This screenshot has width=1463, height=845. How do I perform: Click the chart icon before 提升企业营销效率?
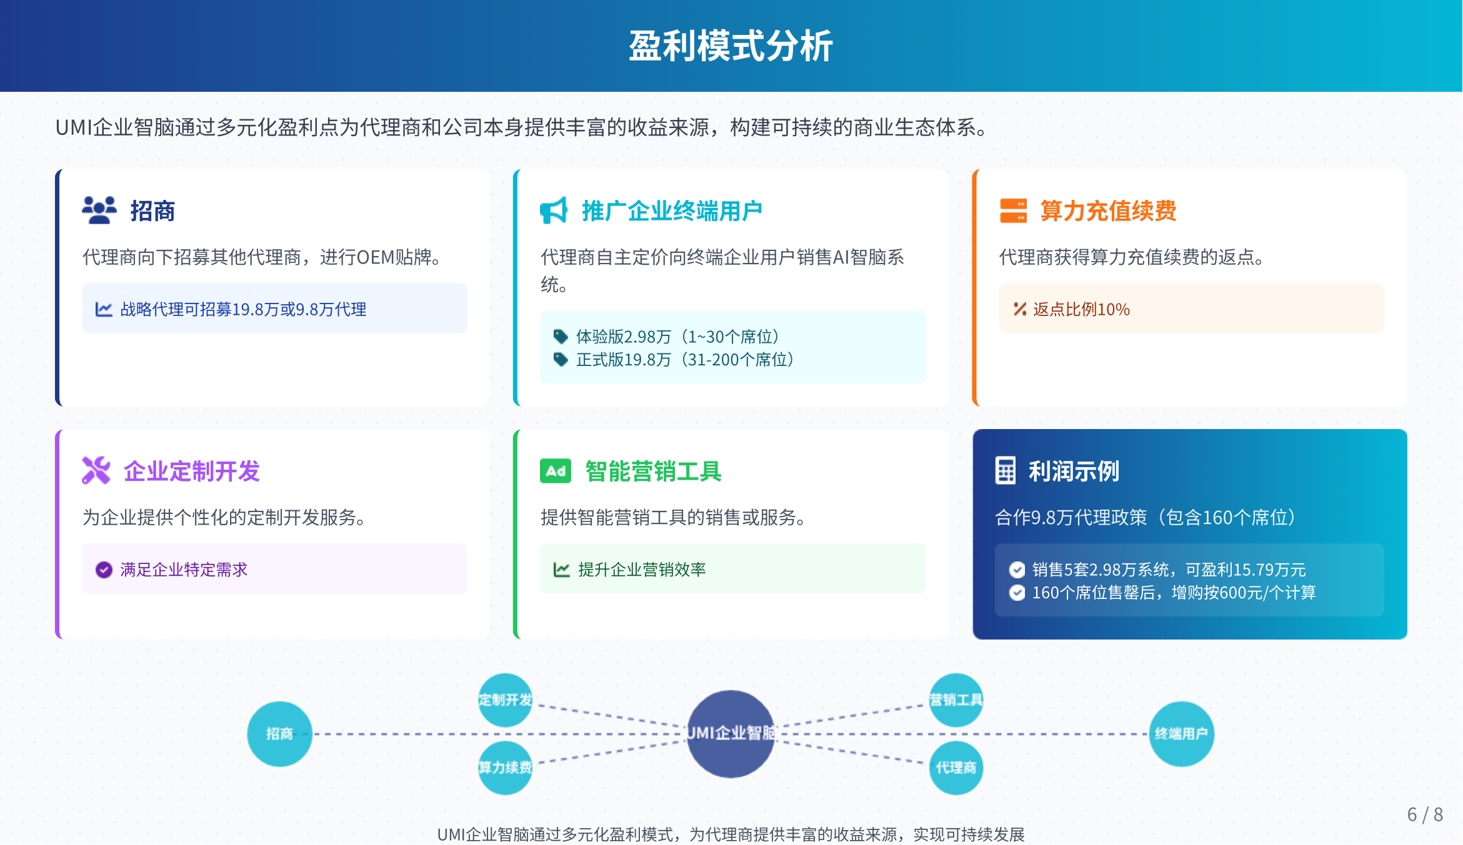click(x=561, y=570)
